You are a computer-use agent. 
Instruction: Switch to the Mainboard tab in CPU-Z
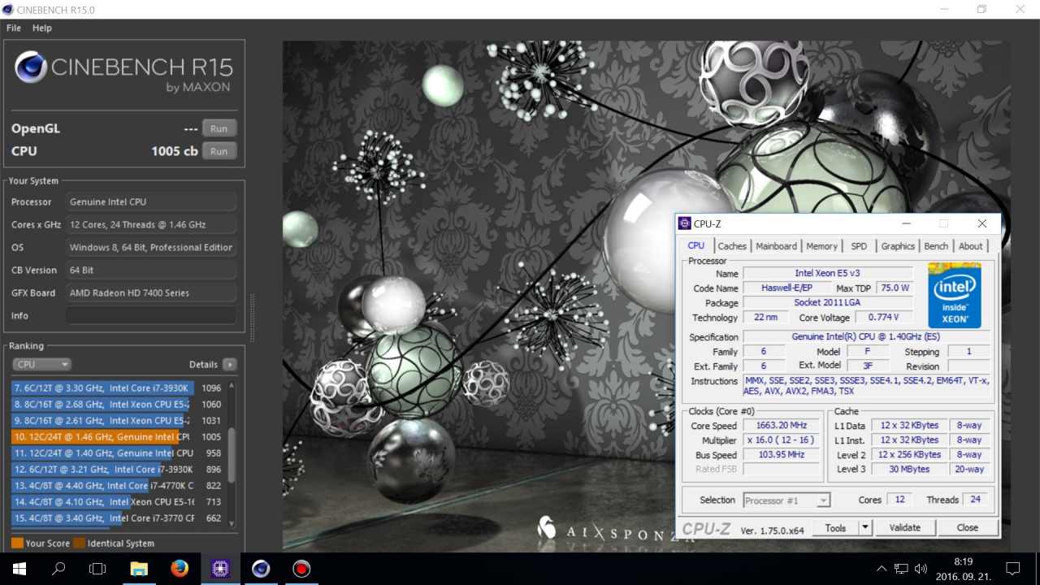pyautogui.click(x=776, y=246)
